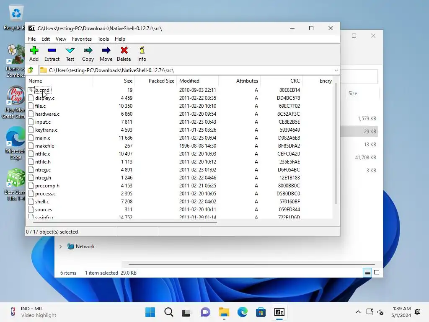Click the 7z icon in title bar
This screenshot has width=429, height=322.
32,28
